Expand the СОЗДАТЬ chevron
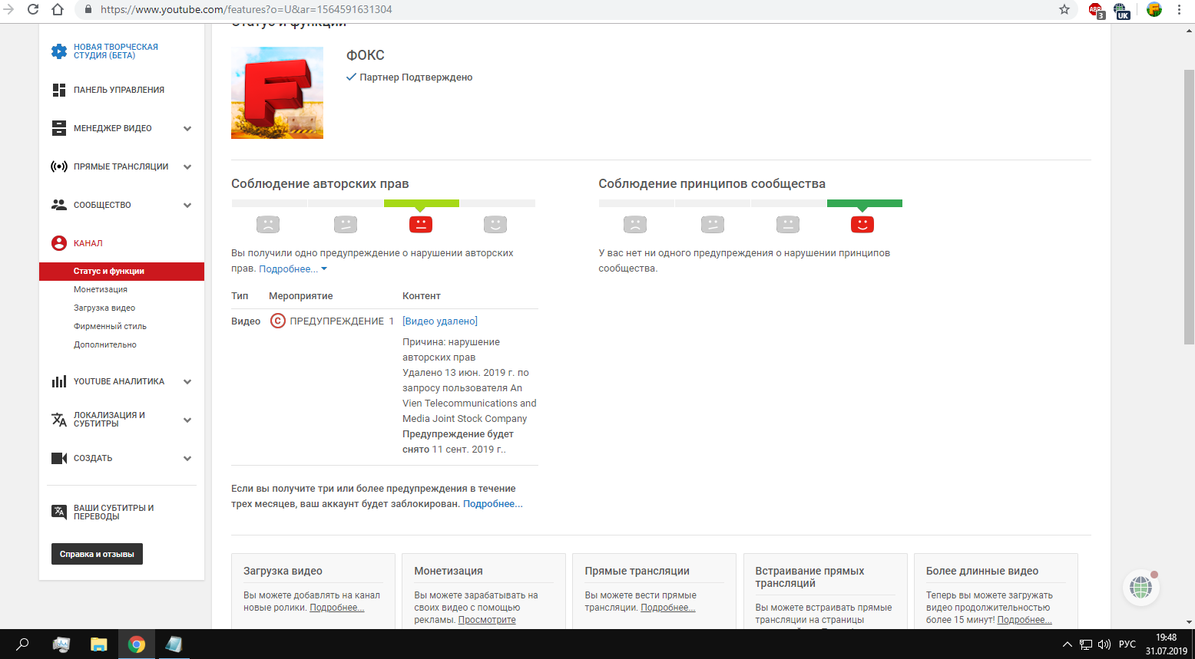 click(187, 458)
